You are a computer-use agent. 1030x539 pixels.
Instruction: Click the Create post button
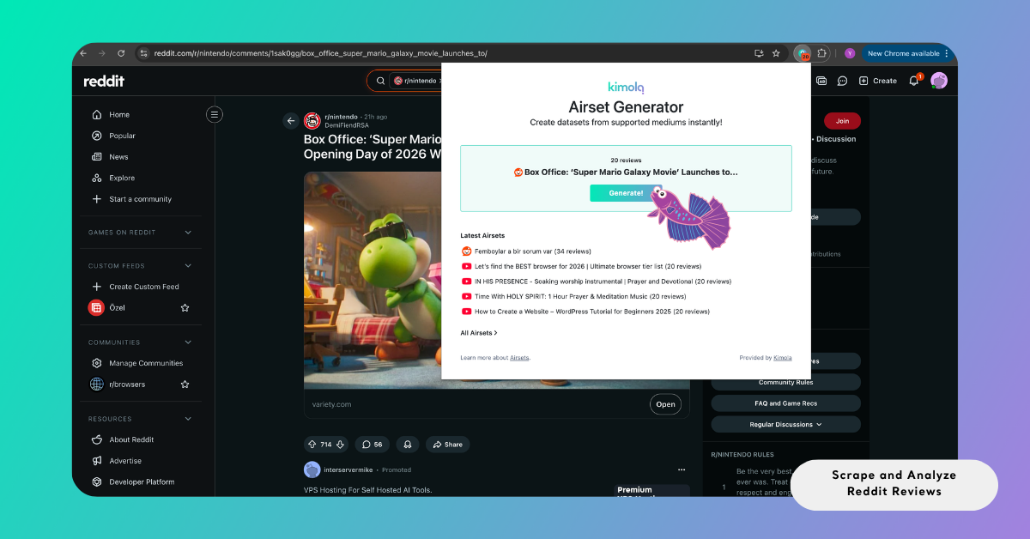877,81
